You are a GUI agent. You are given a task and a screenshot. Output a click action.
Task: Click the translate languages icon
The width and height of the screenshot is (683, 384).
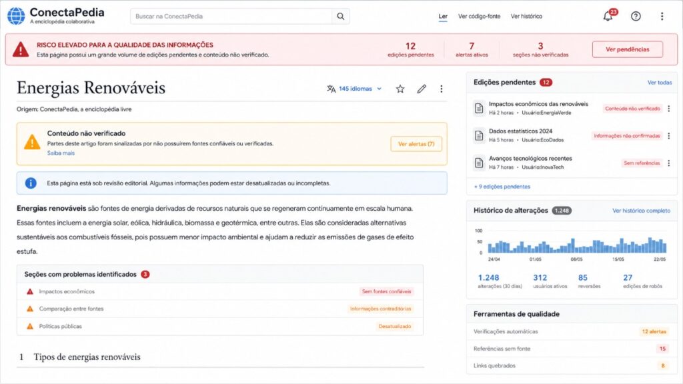pos(331,89)
